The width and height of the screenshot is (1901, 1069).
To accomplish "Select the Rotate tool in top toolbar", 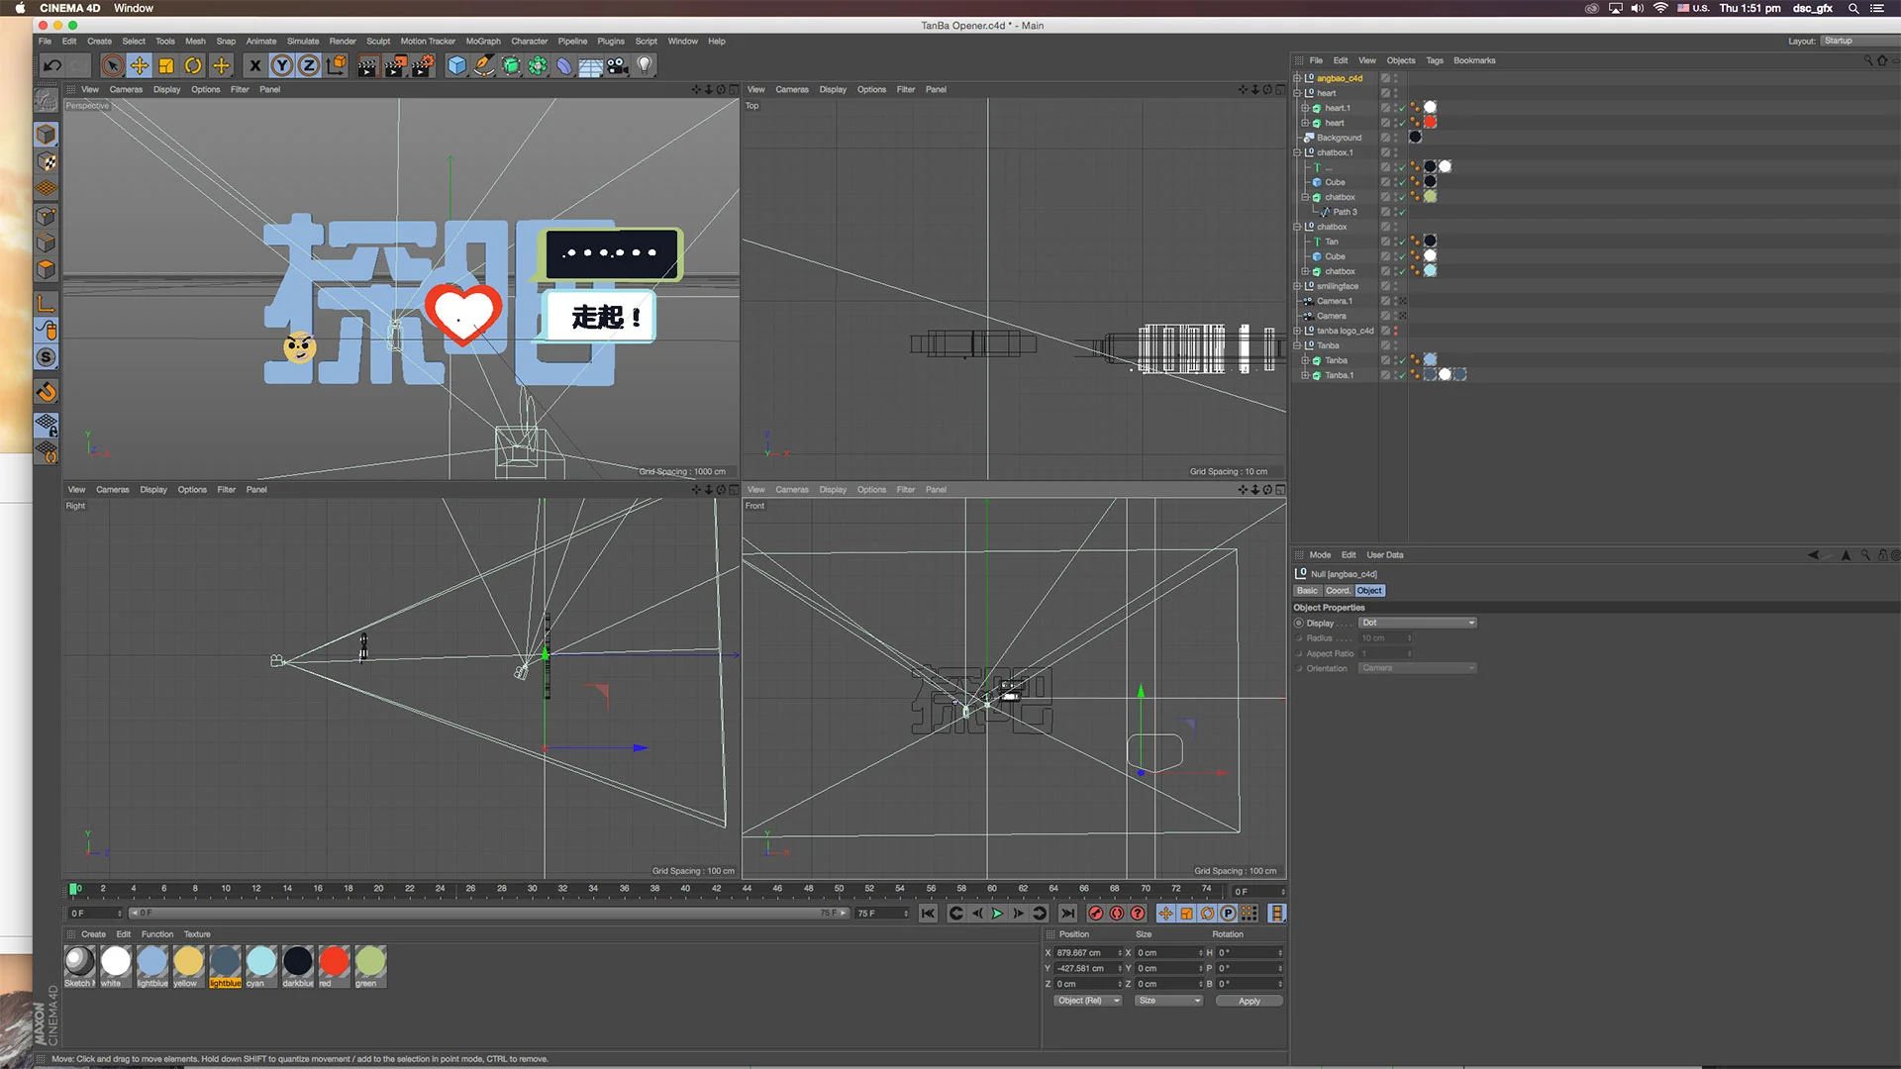I will (x=194, y=65).
